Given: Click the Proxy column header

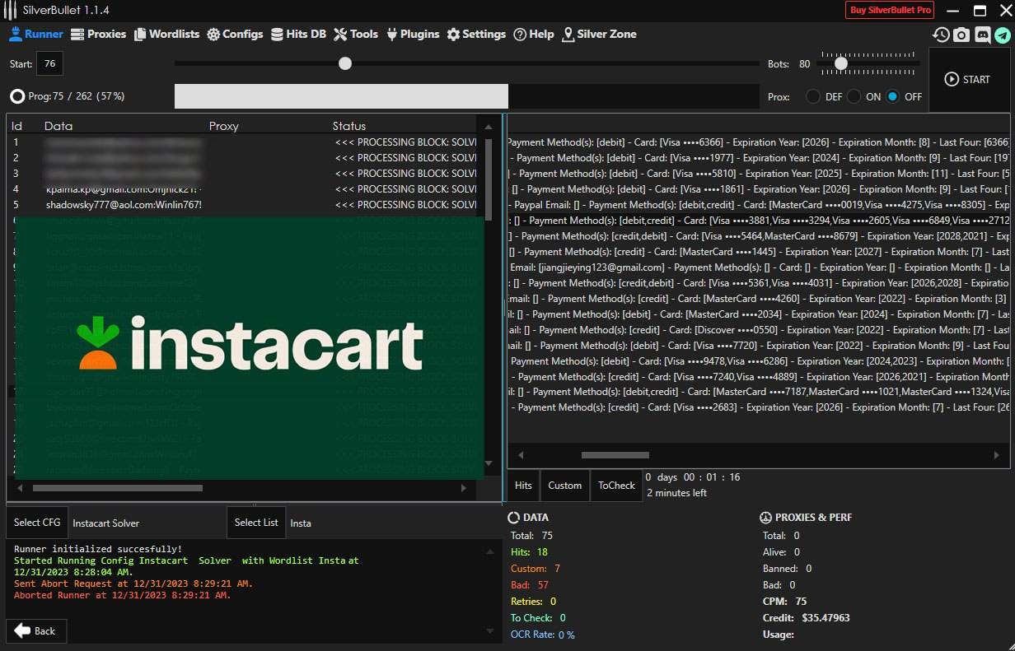Looking at the screenshot, I should coord(224,126).
